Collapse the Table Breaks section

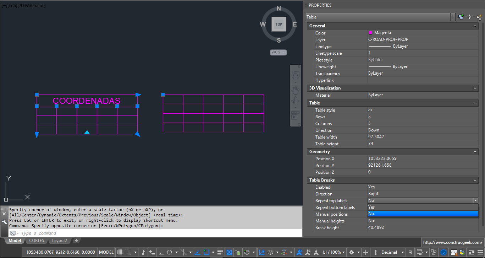[475, 180]
